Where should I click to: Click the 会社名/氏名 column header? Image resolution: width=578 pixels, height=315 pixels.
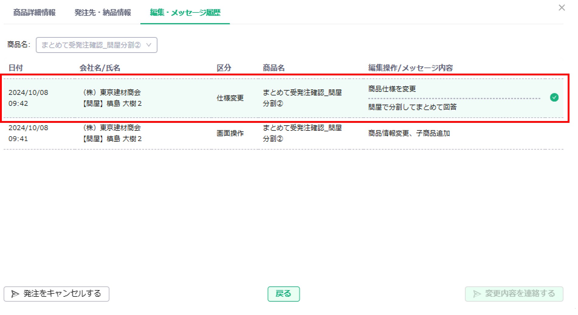[100, 68]
